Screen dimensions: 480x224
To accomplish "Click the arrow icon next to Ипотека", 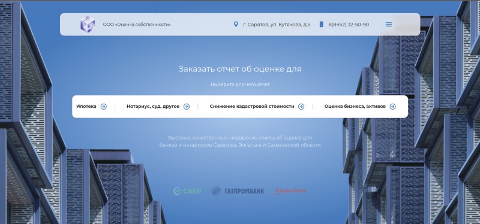I will pos(104,107).
